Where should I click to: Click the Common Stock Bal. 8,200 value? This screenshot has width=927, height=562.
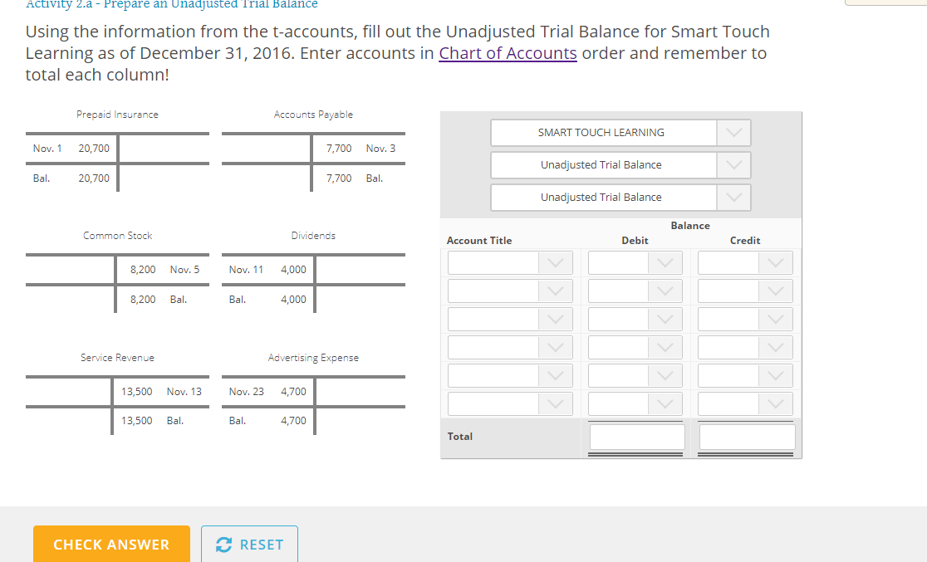pyautogui.click(x=143, y=300)
